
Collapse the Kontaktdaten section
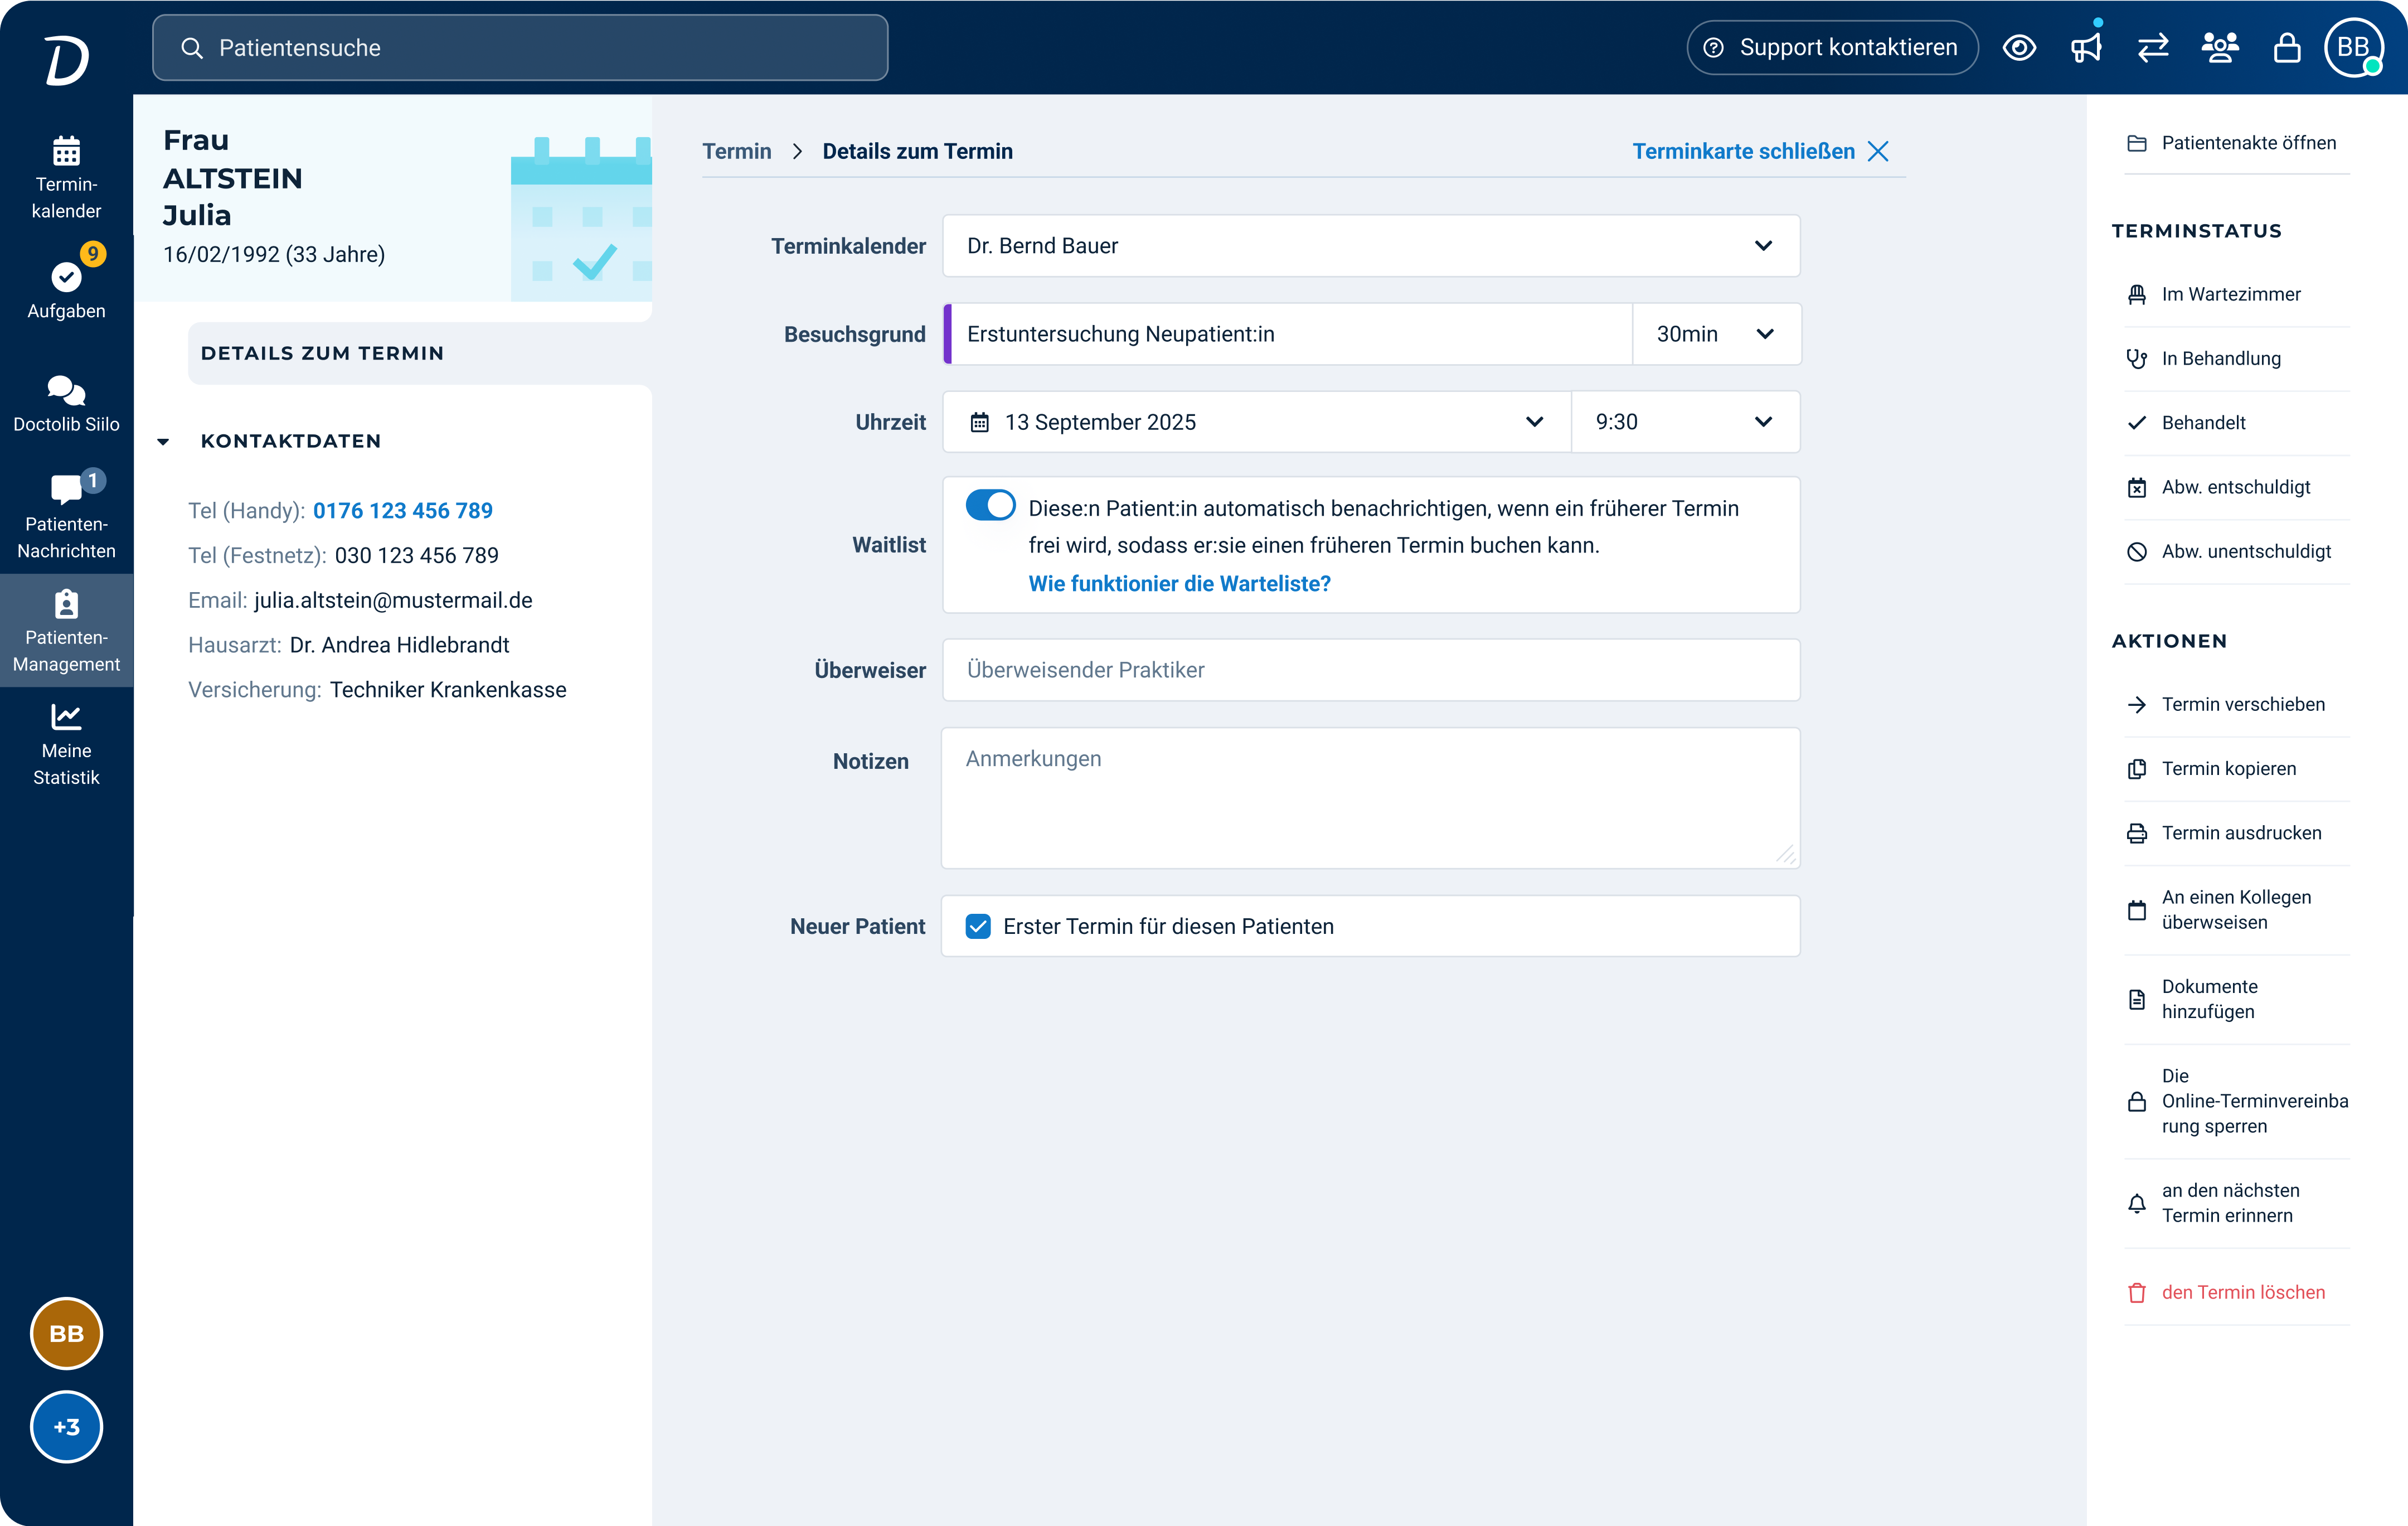(163, 441)
